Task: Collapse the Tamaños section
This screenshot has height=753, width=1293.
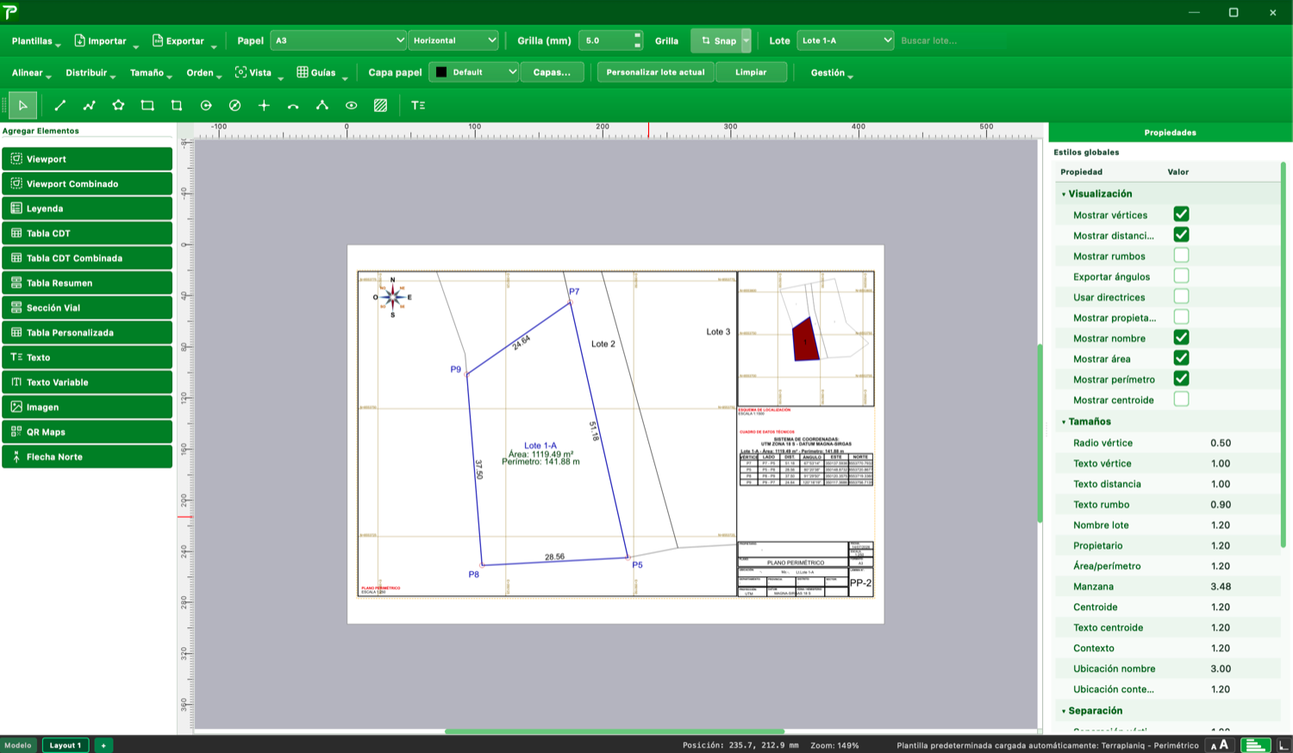Action: tap(1064, 422)
